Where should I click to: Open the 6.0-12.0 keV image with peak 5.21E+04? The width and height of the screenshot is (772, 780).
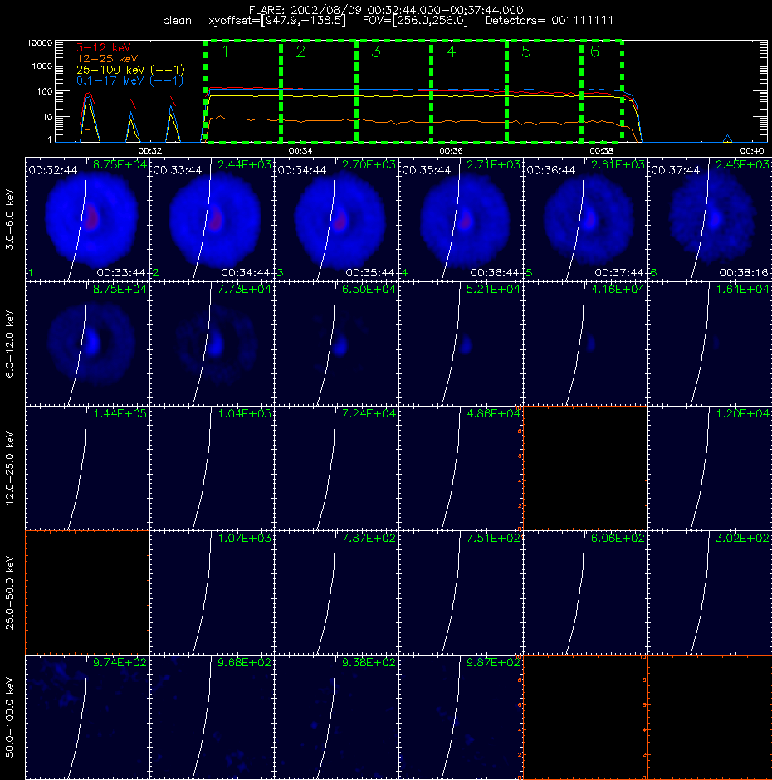pos(461,344)
